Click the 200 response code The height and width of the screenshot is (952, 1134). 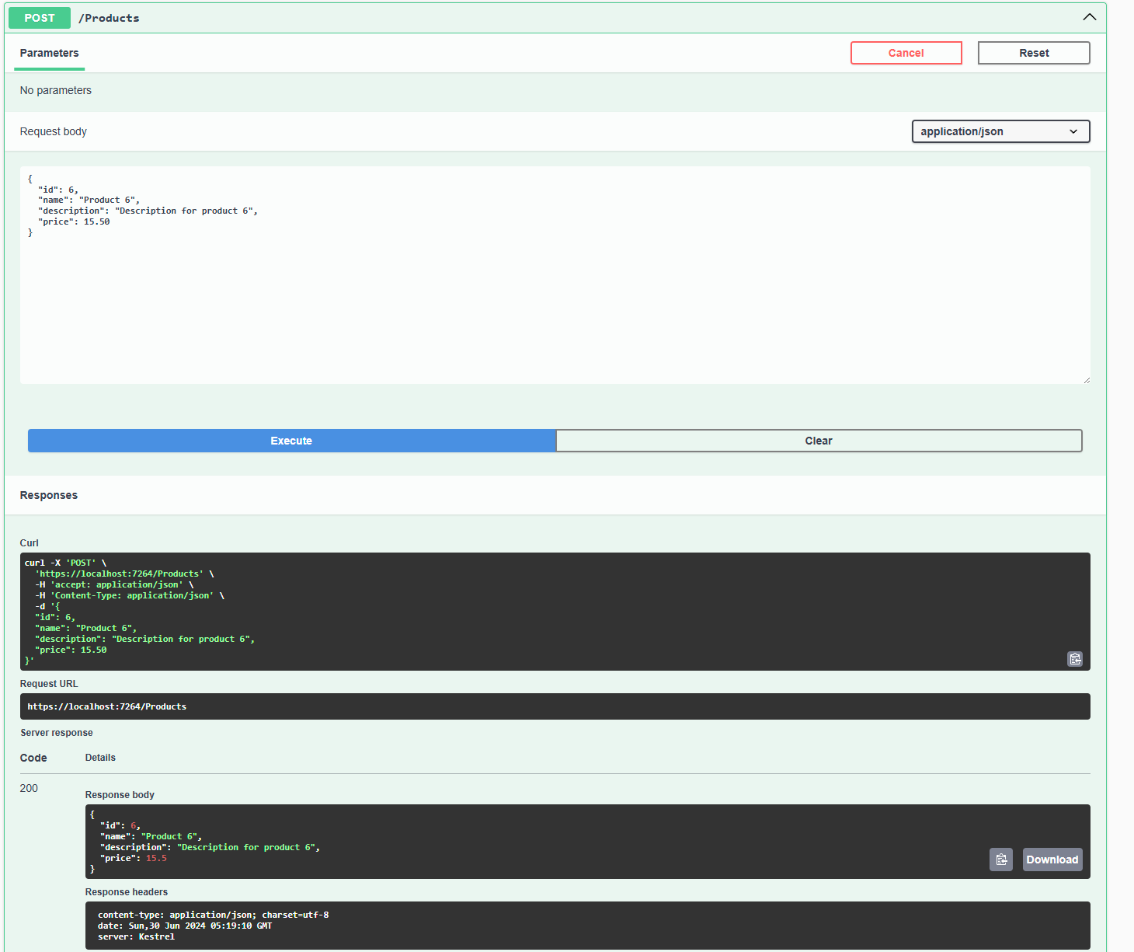pos(29,788)
